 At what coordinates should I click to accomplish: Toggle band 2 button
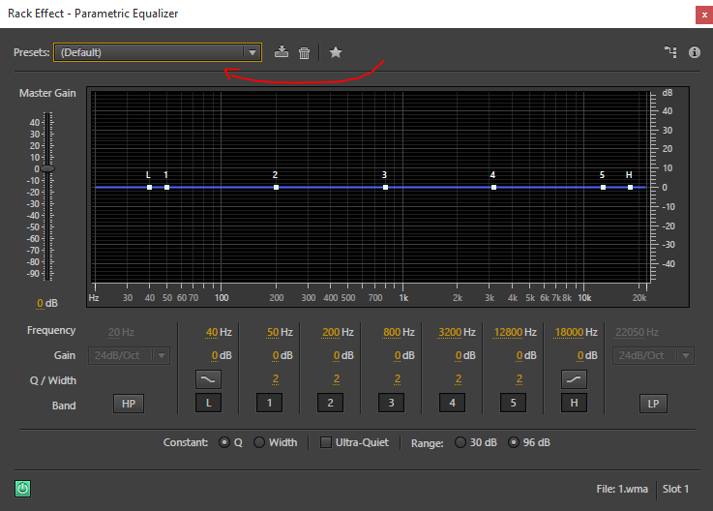click(x=330, y=403)
